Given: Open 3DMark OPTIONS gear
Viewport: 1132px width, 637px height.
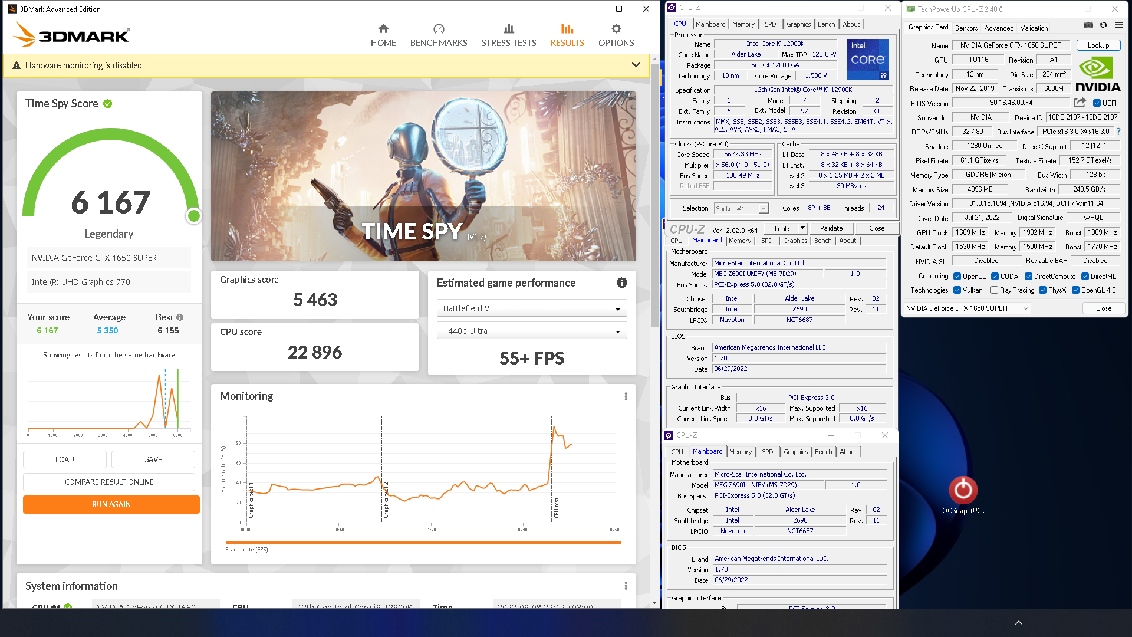Looking at the screenshot, I should pyautogui.click(x=616, y=35).
